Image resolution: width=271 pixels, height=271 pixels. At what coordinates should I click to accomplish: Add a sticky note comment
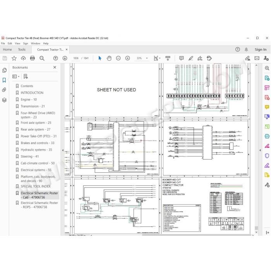(181, 58)
